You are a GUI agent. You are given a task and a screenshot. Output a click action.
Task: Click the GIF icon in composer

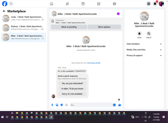67,105
